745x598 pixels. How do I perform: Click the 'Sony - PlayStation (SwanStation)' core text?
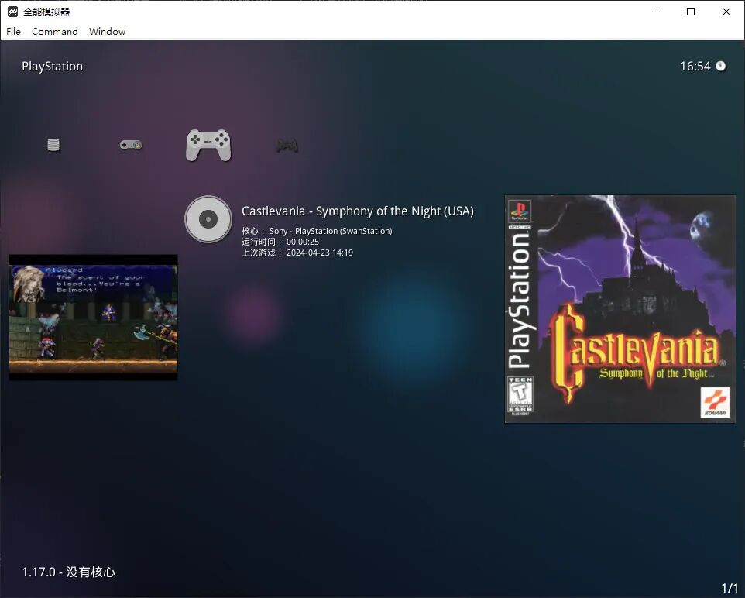[331, 231]
